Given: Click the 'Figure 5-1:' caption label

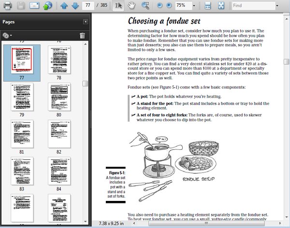Looking at the screenshot, I should 117,173.
